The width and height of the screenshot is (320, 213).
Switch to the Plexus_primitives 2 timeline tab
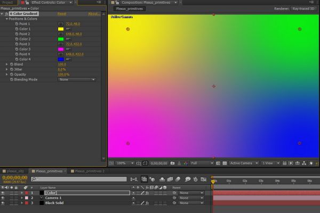pos(88,171)
